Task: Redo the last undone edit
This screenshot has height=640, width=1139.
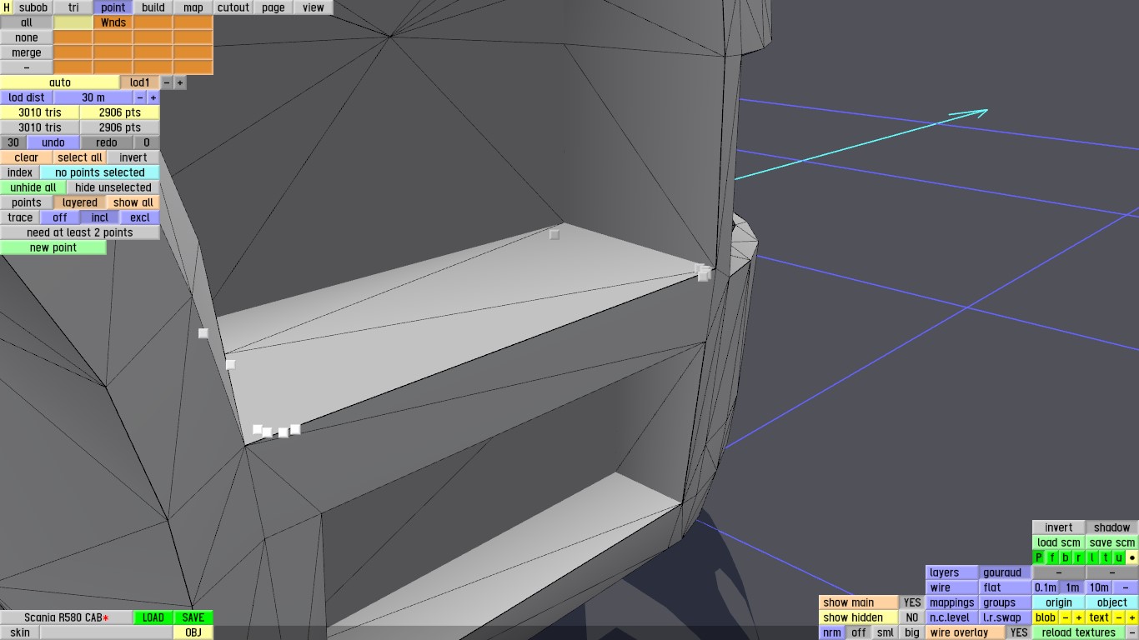Action: tap(107, 142)
